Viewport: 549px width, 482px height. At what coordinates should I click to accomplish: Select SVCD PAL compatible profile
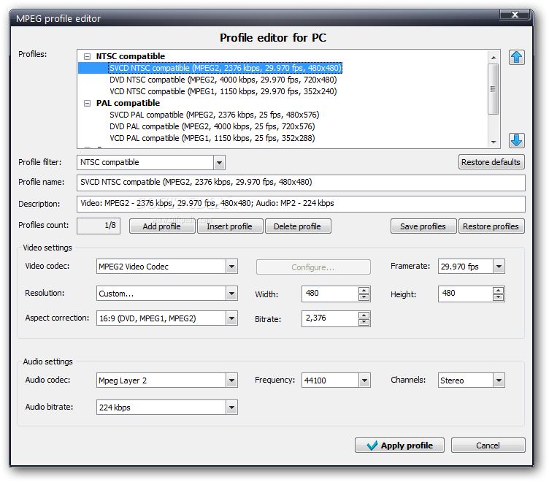pyautogui.click(x=215, y=115)
